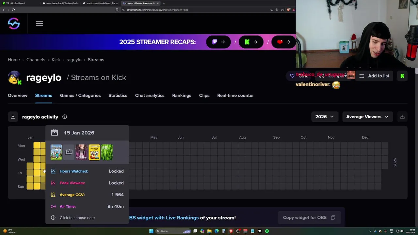
Task: Switch to erwinfcbmessi LeaderBoard browser tab
Action: pos(101,3)
